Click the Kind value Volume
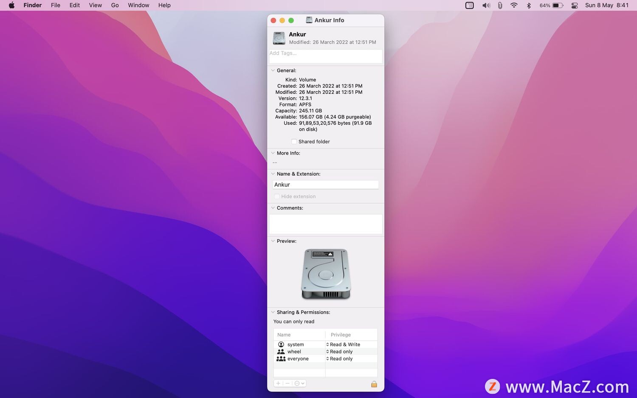Image resolution: width=637 pixels, height=398 pixels. pyautogui.click(x=307, y=80)
